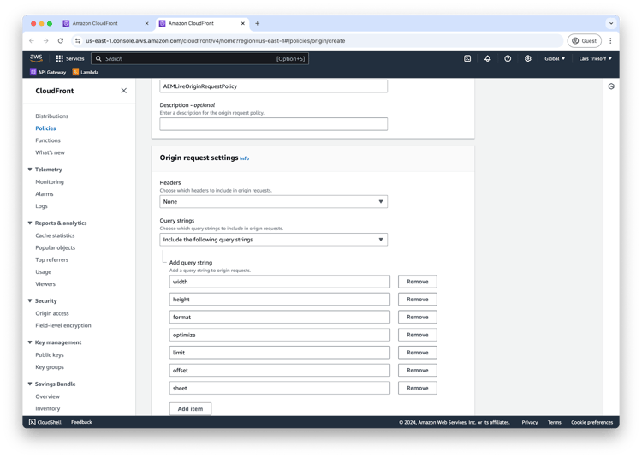Reload the browser page
642x458 pixels.
click(61, 40)
